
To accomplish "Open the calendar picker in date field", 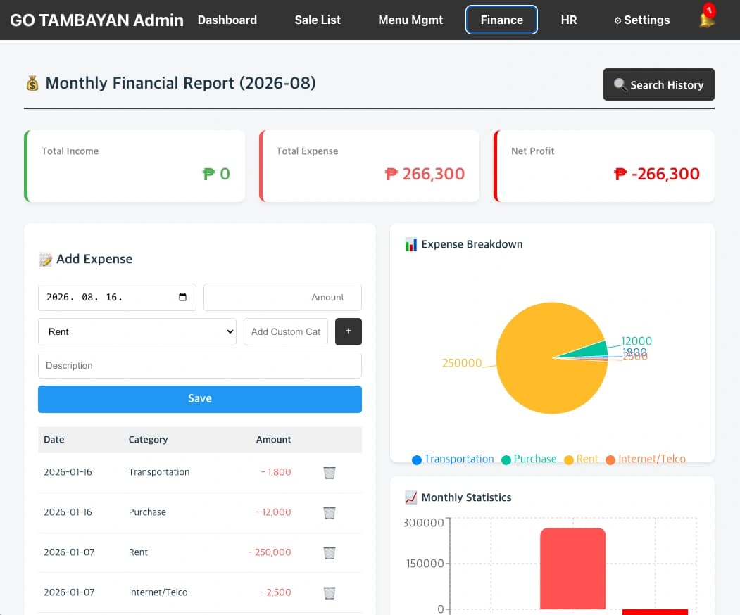I will [182, 297].
